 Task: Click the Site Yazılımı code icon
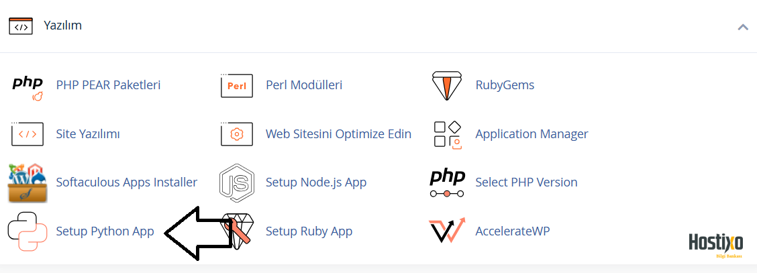coord(28,134)
